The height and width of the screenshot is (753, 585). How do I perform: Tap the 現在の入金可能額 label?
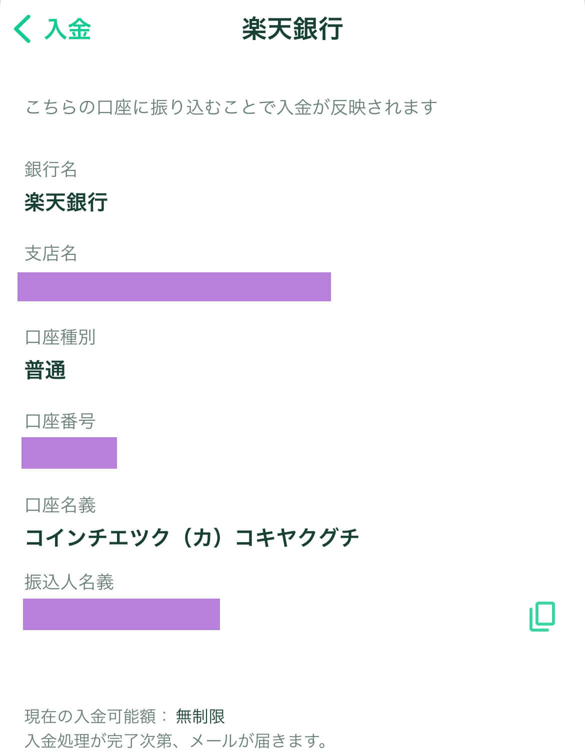click(90, 717)
